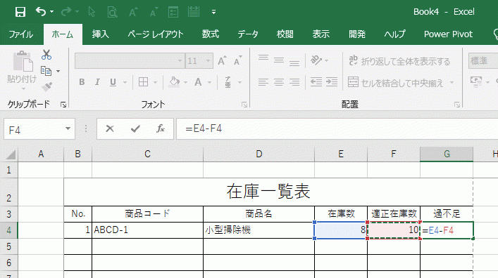Click the Decrease Indent icon
This screenshot has width=498, height=278.
(316, 82)
